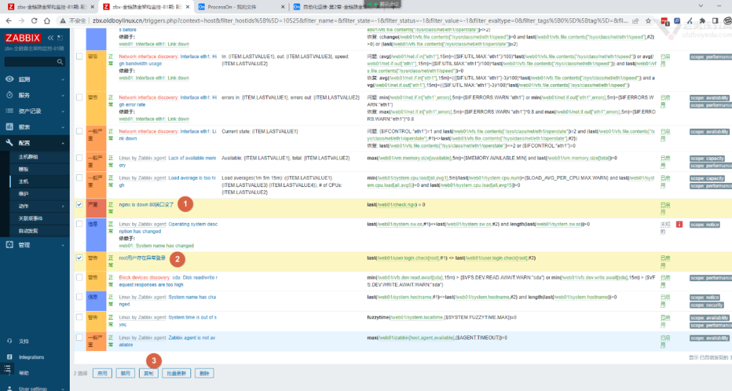Check the 'Operating system description has changed' checkbox

79,224
